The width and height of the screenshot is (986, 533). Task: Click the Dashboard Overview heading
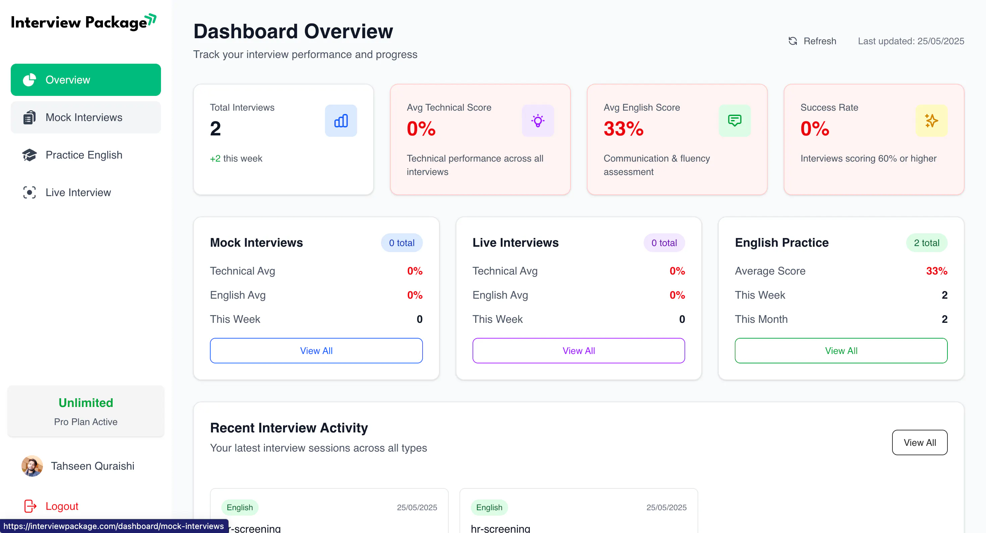(x=293, y=31)
